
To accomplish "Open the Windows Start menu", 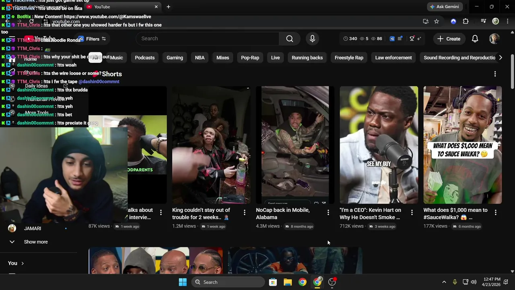I will [x=183, y=282].
